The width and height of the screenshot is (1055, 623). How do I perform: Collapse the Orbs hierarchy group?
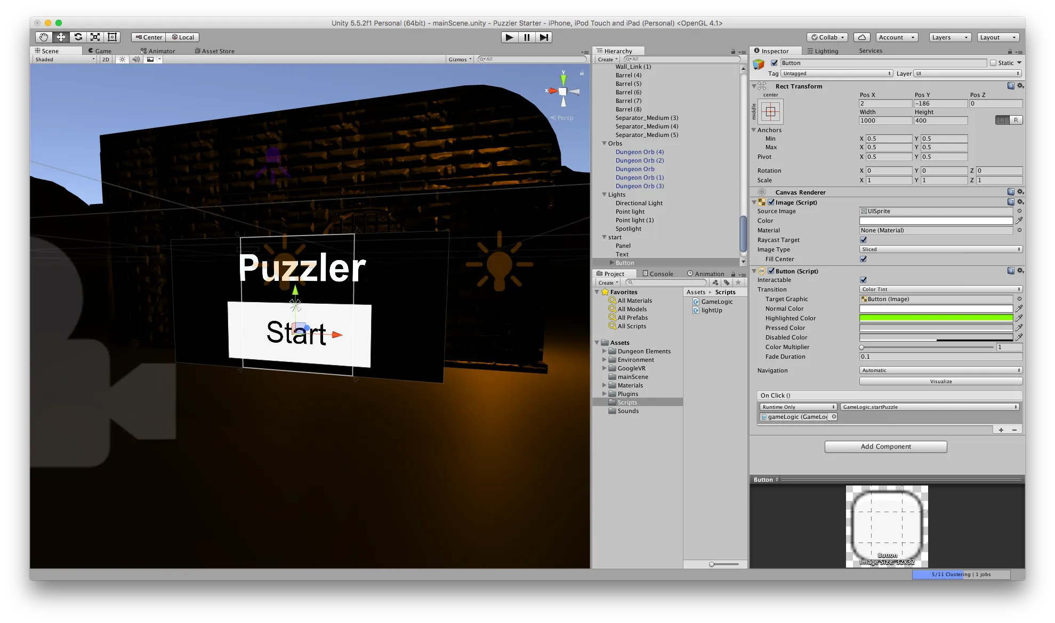[x=605, y=143]
